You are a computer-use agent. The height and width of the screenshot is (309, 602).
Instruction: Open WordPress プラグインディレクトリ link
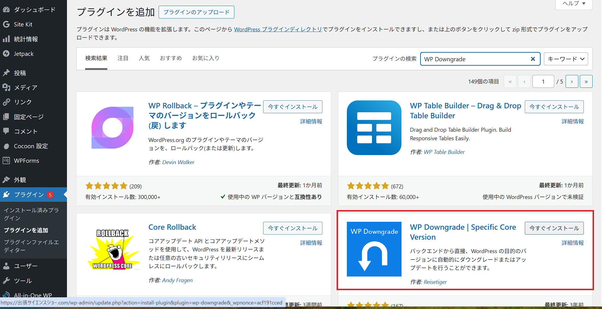click(x=278, y=29)
